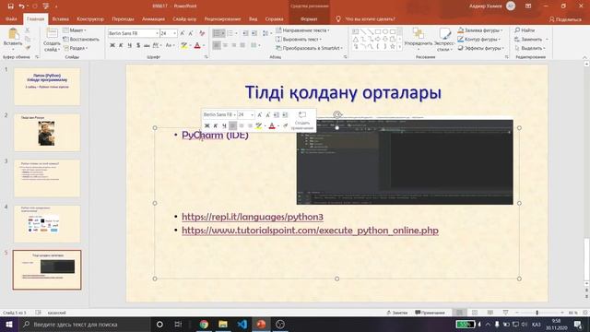This screenshot has width=590, height=332.
Task: Click the Cut scissors icon
Action: click(x=28, y=30)
